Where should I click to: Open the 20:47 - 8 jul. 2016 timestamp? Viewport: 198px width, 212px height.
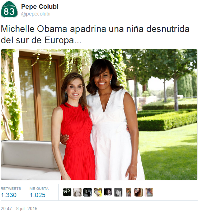pyautogui.click(x=19, y=208)
